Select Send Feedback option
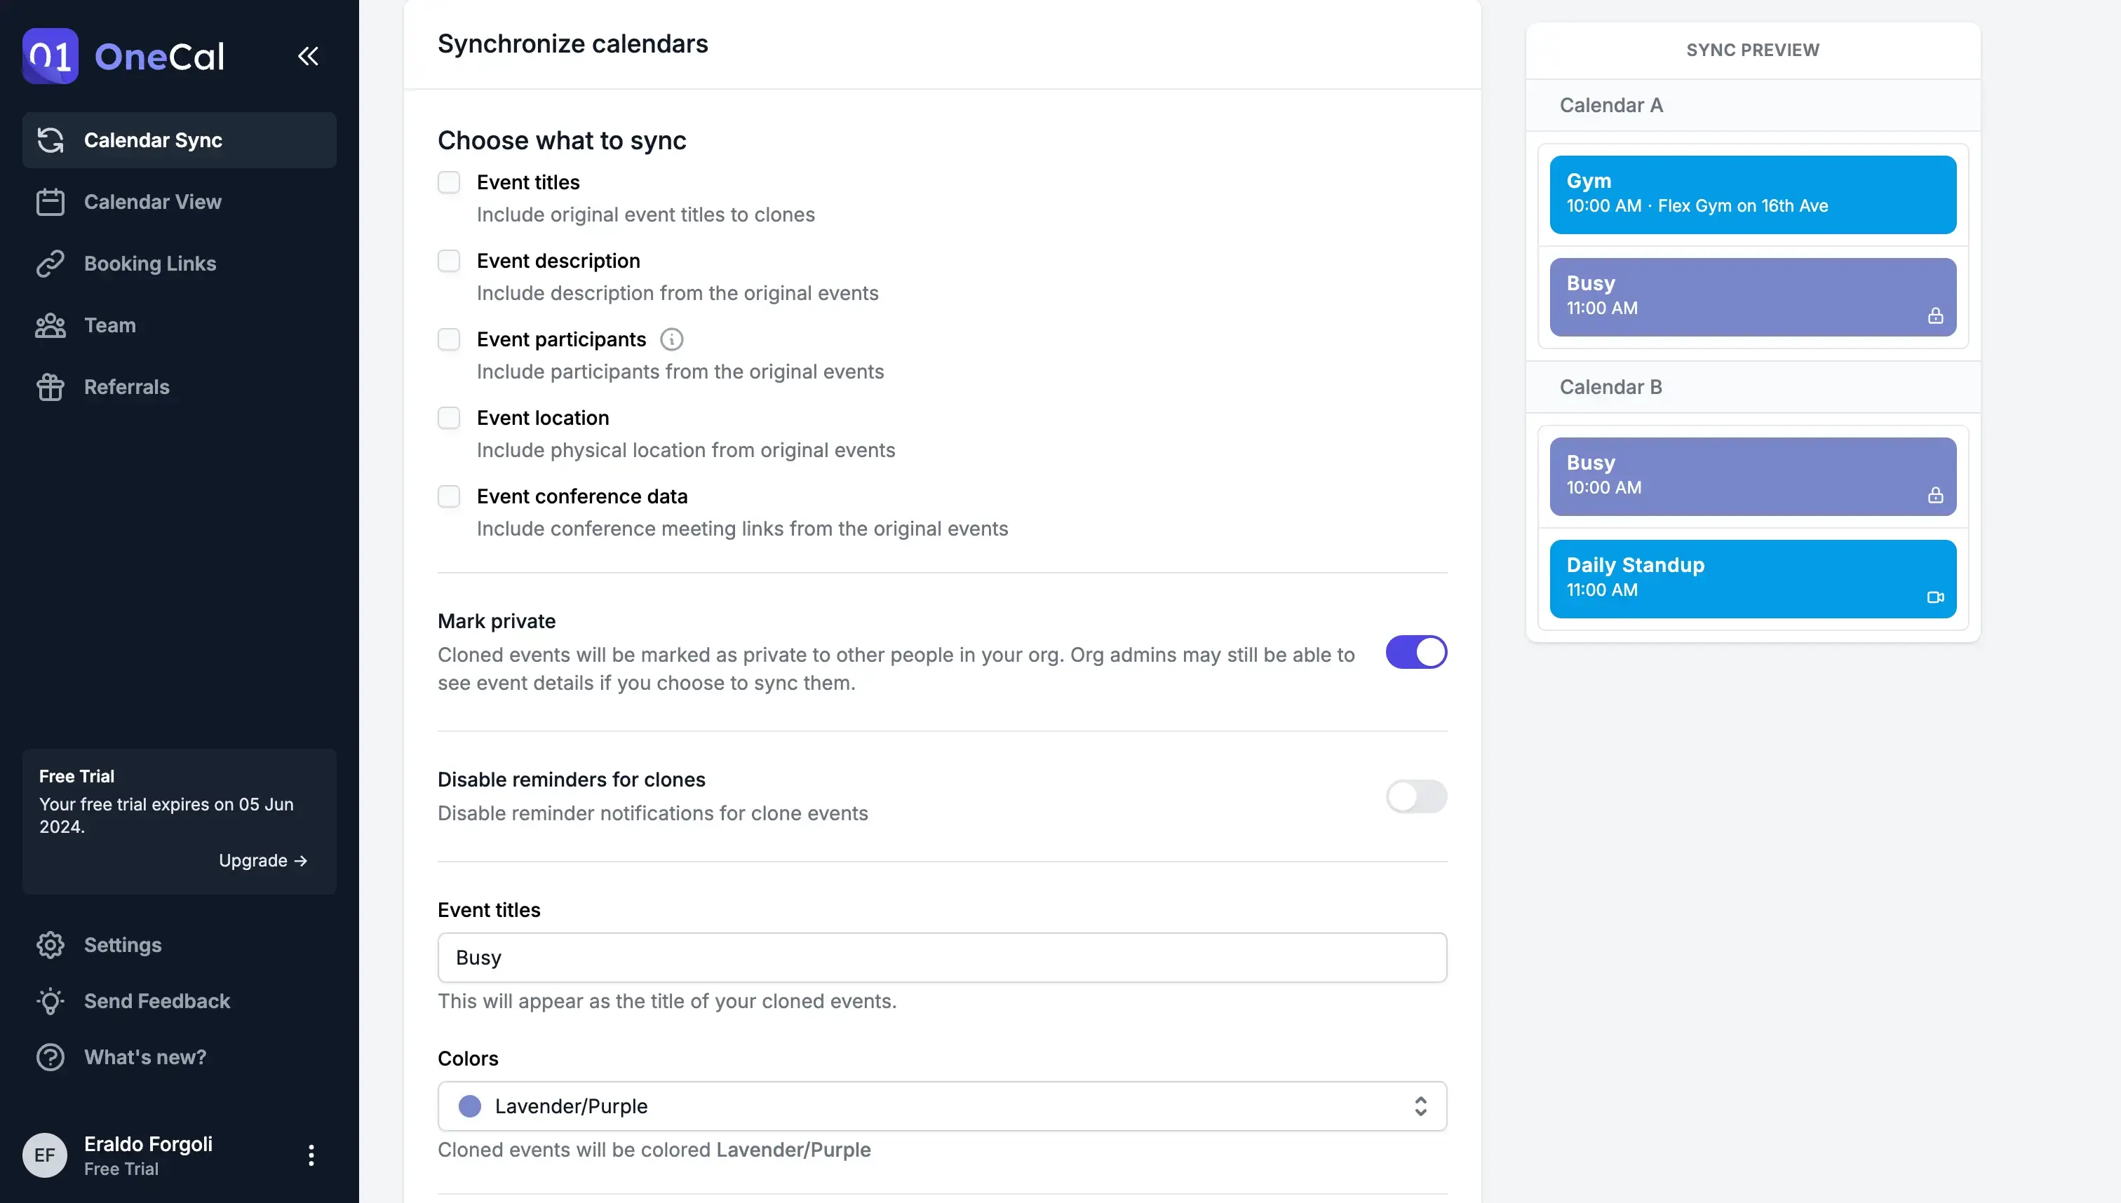2121x1203 pixels. point(157,1000)
